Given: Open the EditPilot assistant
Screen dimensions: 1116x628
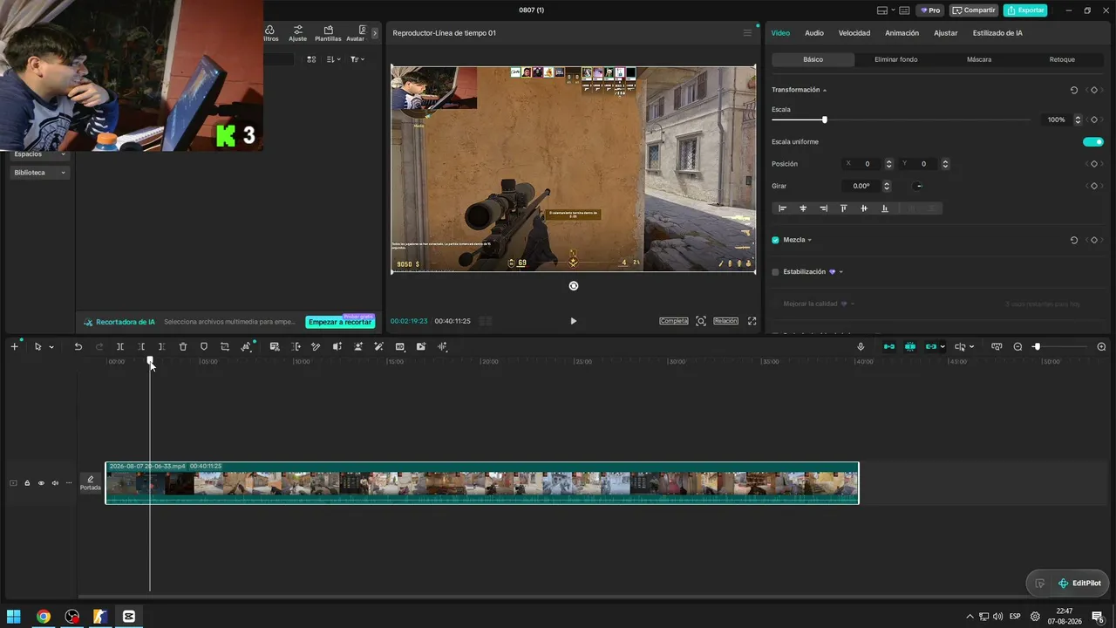Looking at the screenshot, I should [x=1079, y=584].
